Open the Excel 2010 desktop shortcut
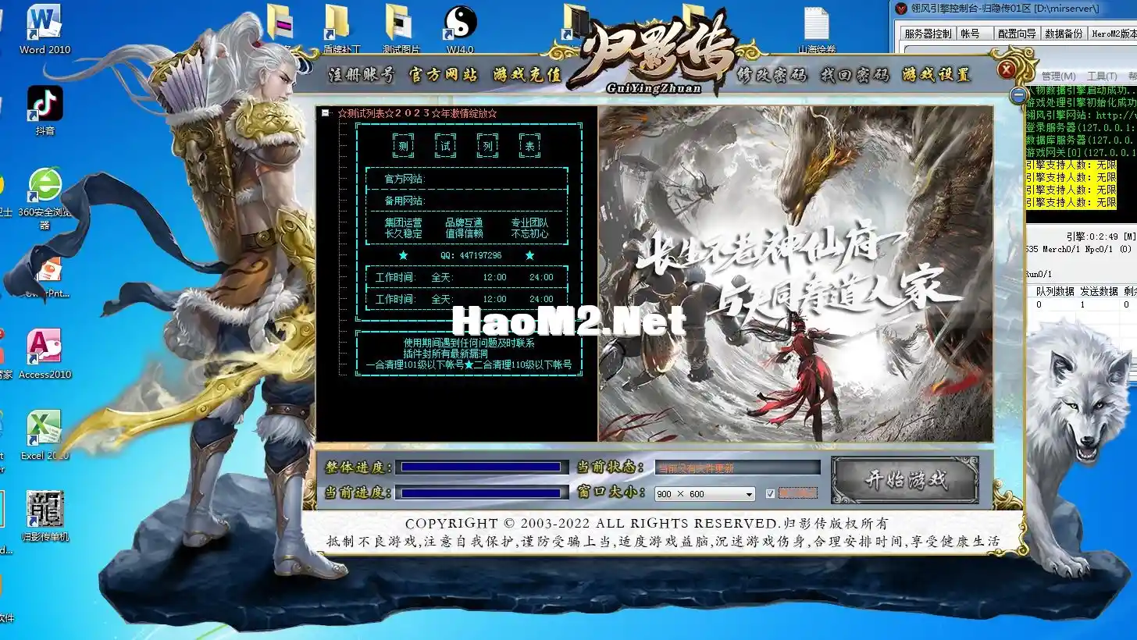This screenshot has width=1137, height=640. tap(45, 435)
